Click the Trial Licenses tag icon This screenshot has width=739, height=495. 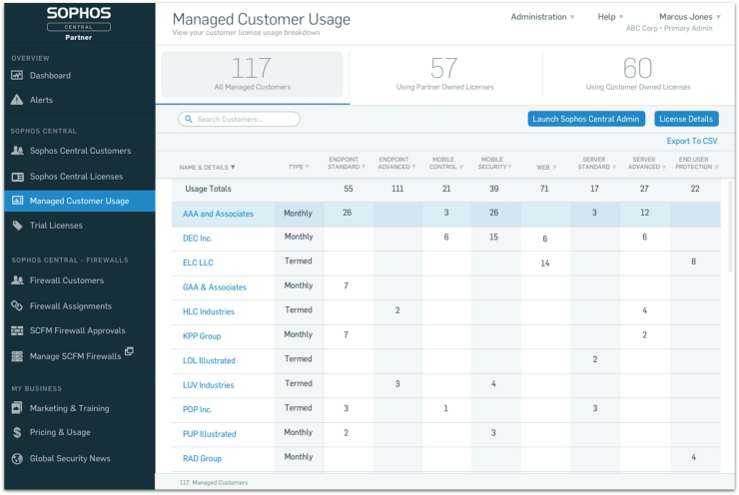click(17, 226)
